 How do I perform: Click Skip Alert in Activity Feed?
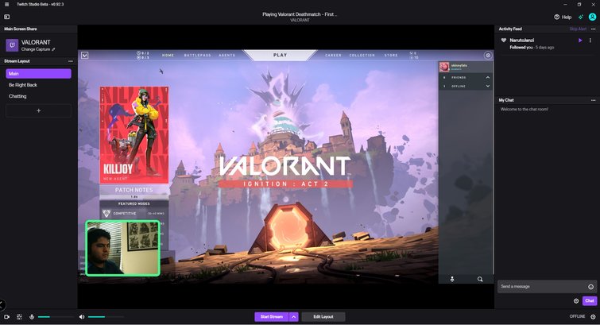pyautogui.click(x=578, y=29)
